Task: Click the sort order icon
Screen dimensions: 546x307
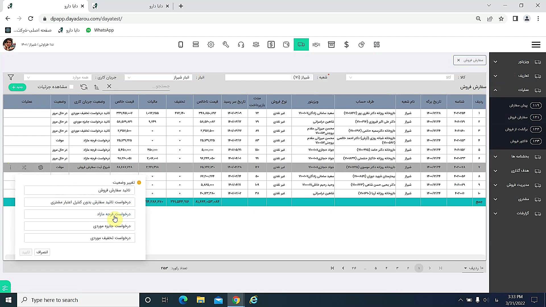Action: pos(97,87)
